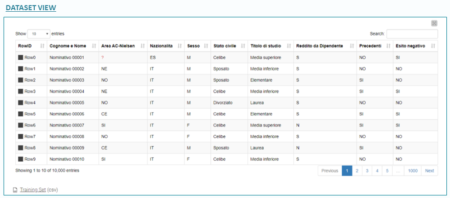
Task: Click the Divorziato cell in Row4
Action: [223, 103]
